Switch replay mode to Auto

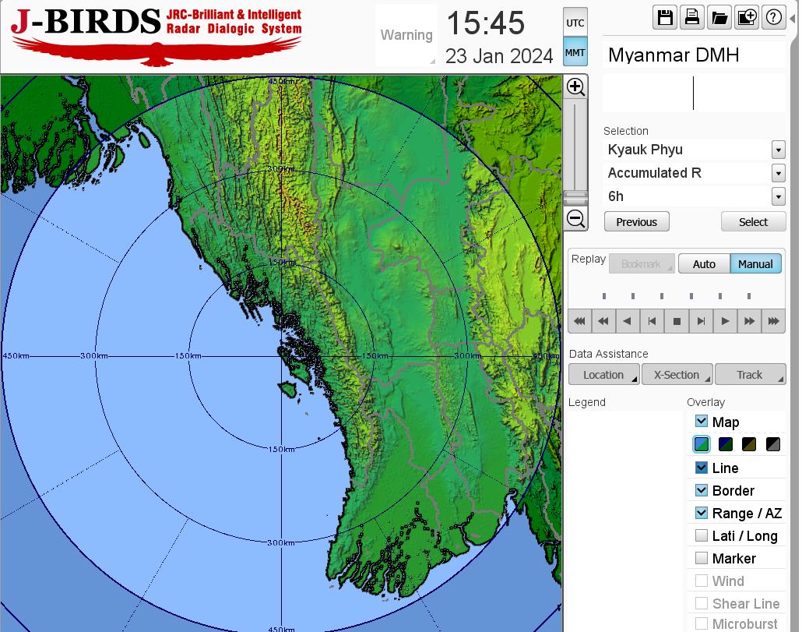[x=704, y=264]
